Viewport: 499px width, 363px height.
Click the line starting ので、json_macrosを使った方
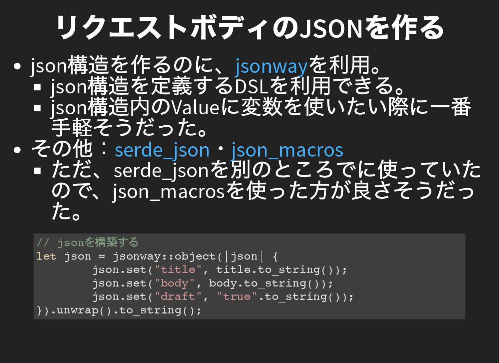click(262, 191)
